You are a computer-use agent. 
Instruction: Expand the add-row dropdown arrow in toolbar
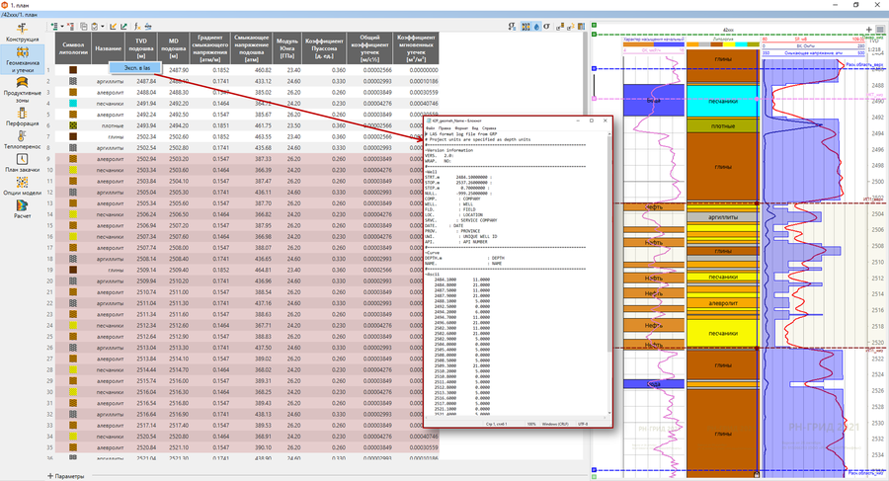63,26
